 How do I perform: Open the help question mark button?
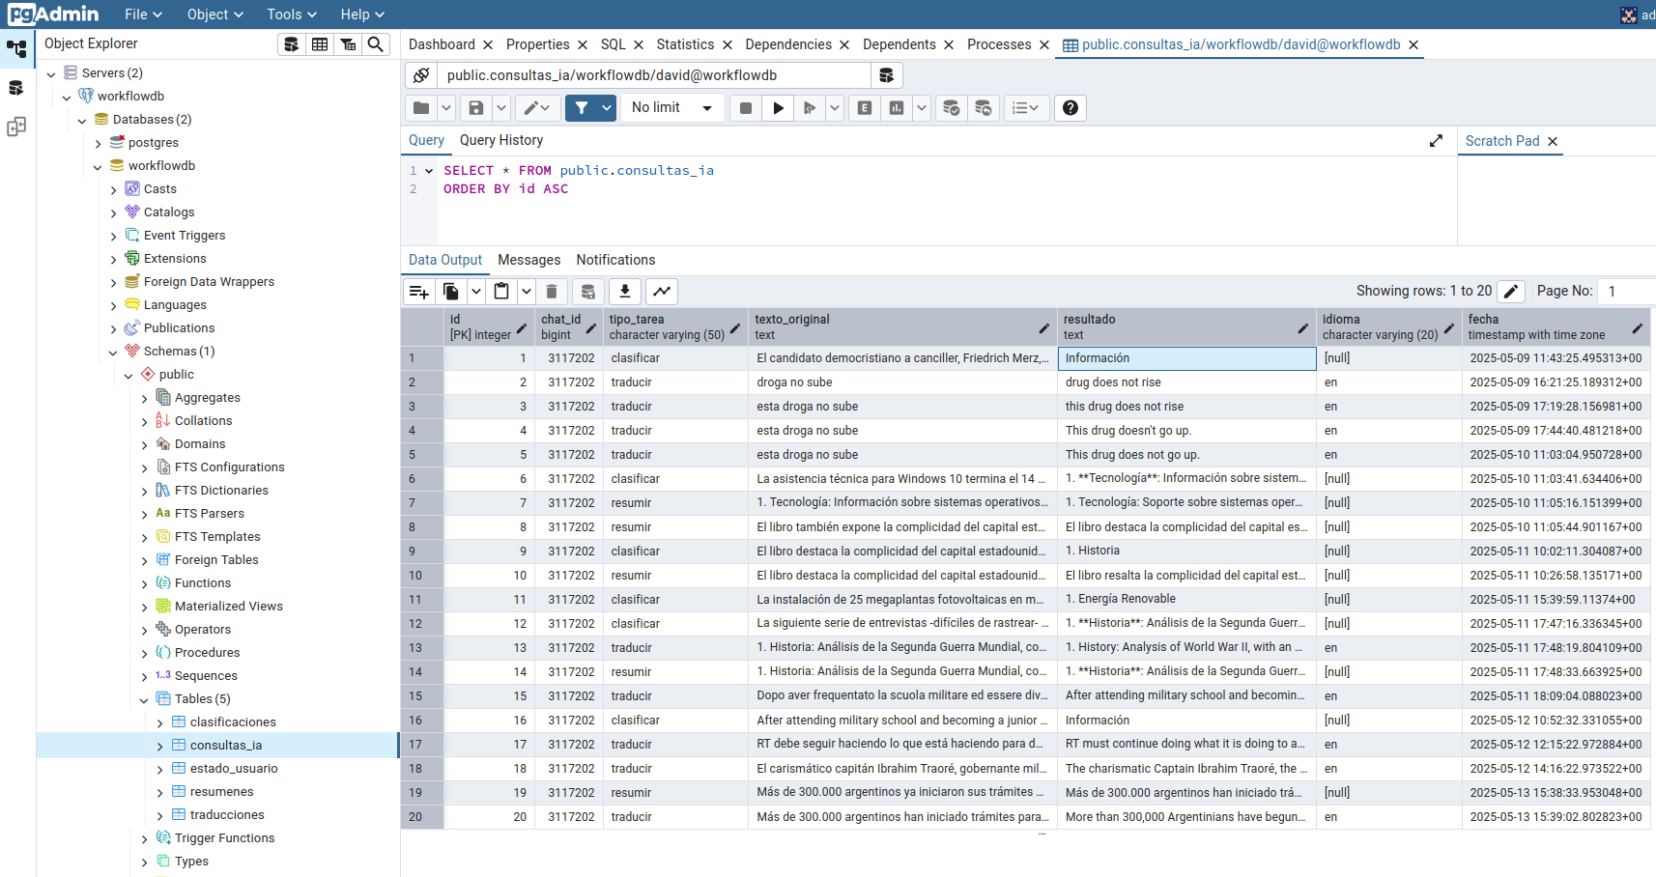pyautogui.click(x=1071, y=108)
